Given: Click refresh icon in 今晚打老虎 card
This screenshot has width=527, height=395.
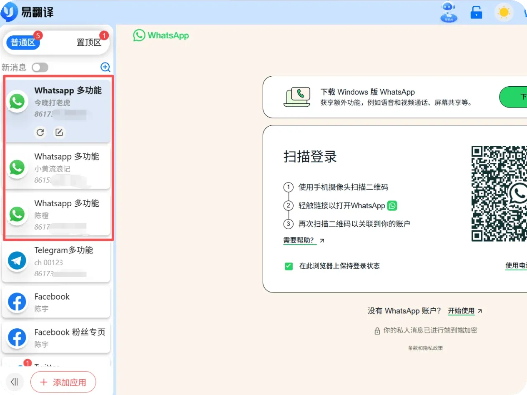Looking at the screenshot, I should point(40,132).
